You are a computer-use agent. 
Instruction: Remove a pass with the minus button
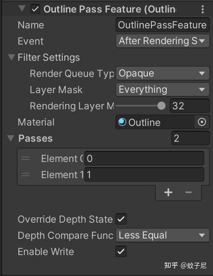[x=189, y=192]
